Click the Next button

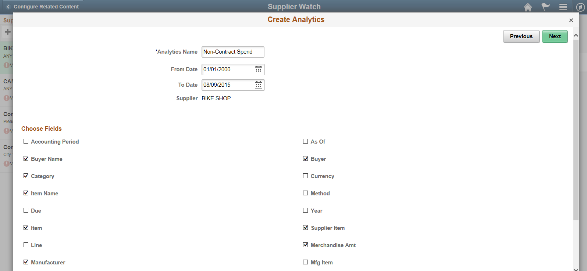[x=555, y=36]
